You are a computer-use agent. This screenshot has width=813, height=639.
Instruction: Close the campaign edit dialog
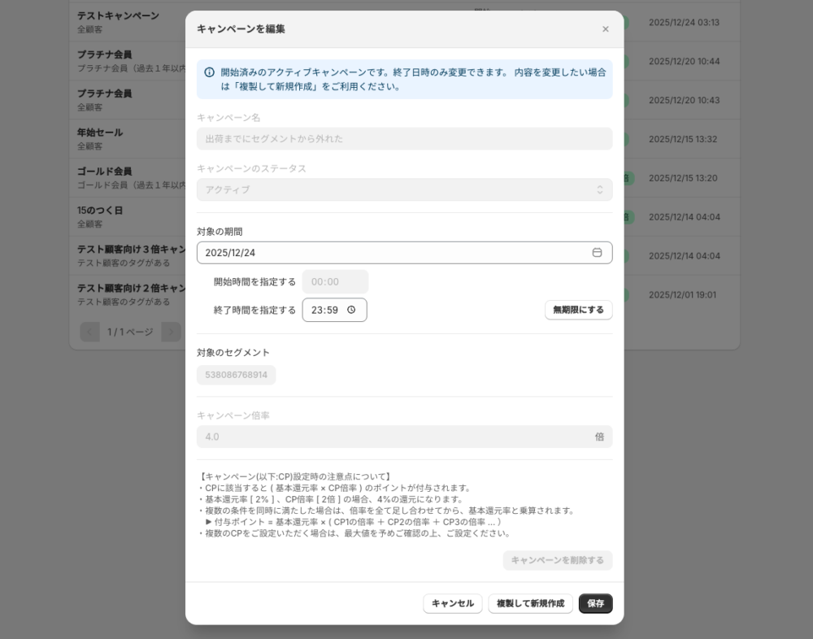click(x=605, y=29)
